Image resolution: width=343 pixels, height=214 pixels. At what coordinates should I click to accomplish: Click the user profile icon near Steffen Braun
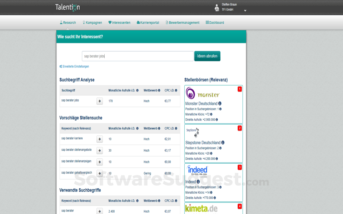pos(217,8)
